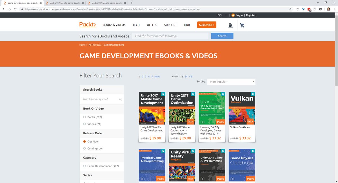Viewport: 338px width, 183px height.
Task: Click the blue Search button
Action: click(222, 36)
